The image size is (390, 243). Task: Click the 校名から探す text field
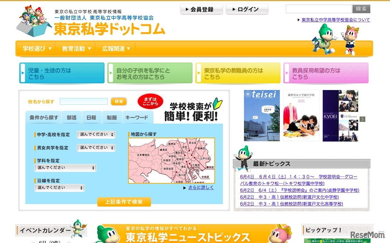pyautogui.click(x=84, y=101)
